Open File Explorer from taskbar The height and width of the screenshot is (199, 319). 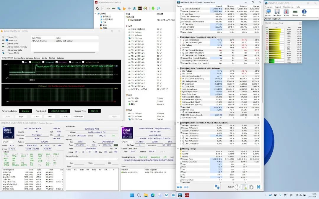(x=146, y=195)
